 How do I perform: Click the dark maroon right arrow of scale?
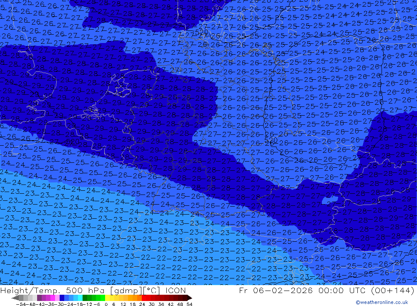pyautogui.click(x=190, y=298)
